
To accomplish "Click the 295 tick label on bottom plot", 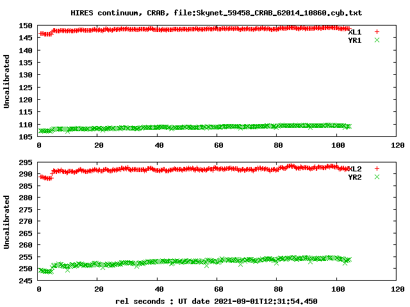I will (x=26, y=162).
